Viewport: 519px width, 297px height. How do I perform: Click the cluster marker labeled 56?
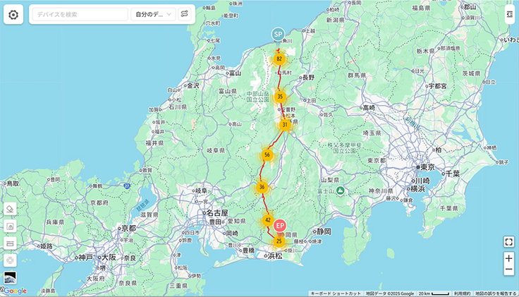point(267,154)
